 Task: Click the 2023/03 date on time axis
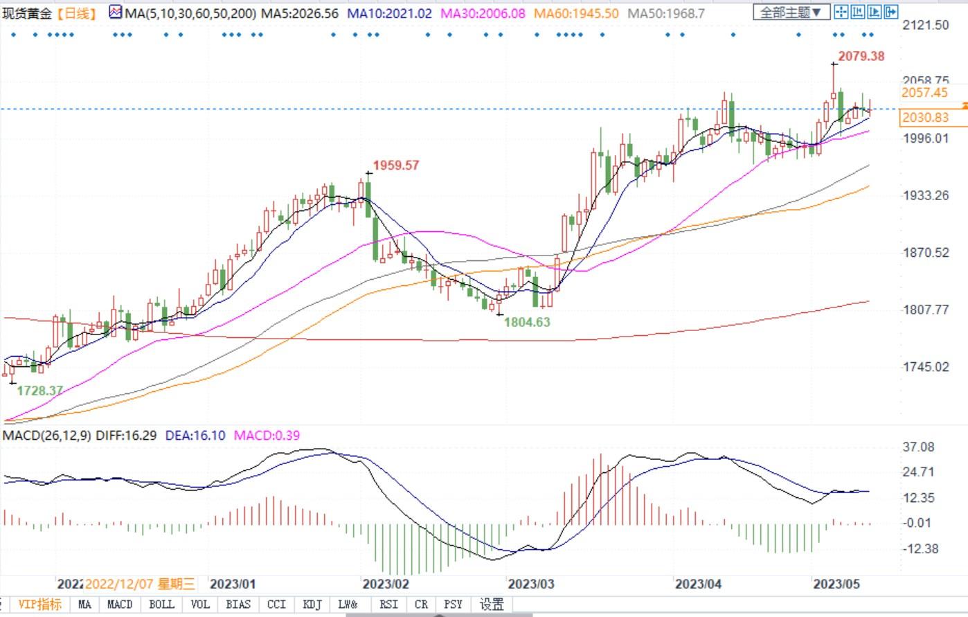(529, 584)
